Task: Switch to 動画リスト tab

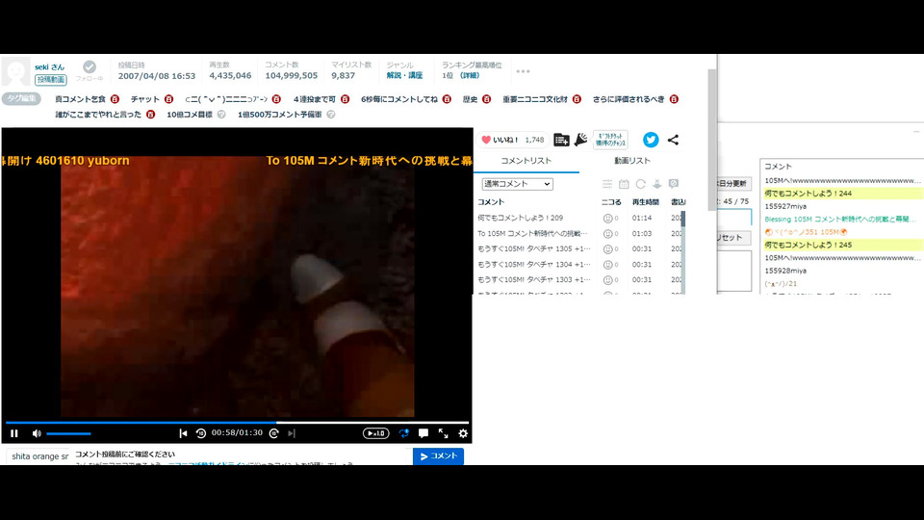Action: coord(631,161)
